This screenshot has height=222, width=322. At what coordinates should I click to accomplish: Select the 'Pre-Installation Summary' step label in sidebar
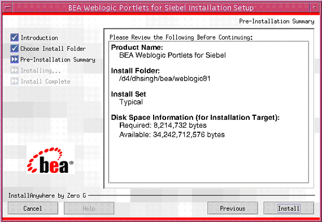[x=58, y=59]
